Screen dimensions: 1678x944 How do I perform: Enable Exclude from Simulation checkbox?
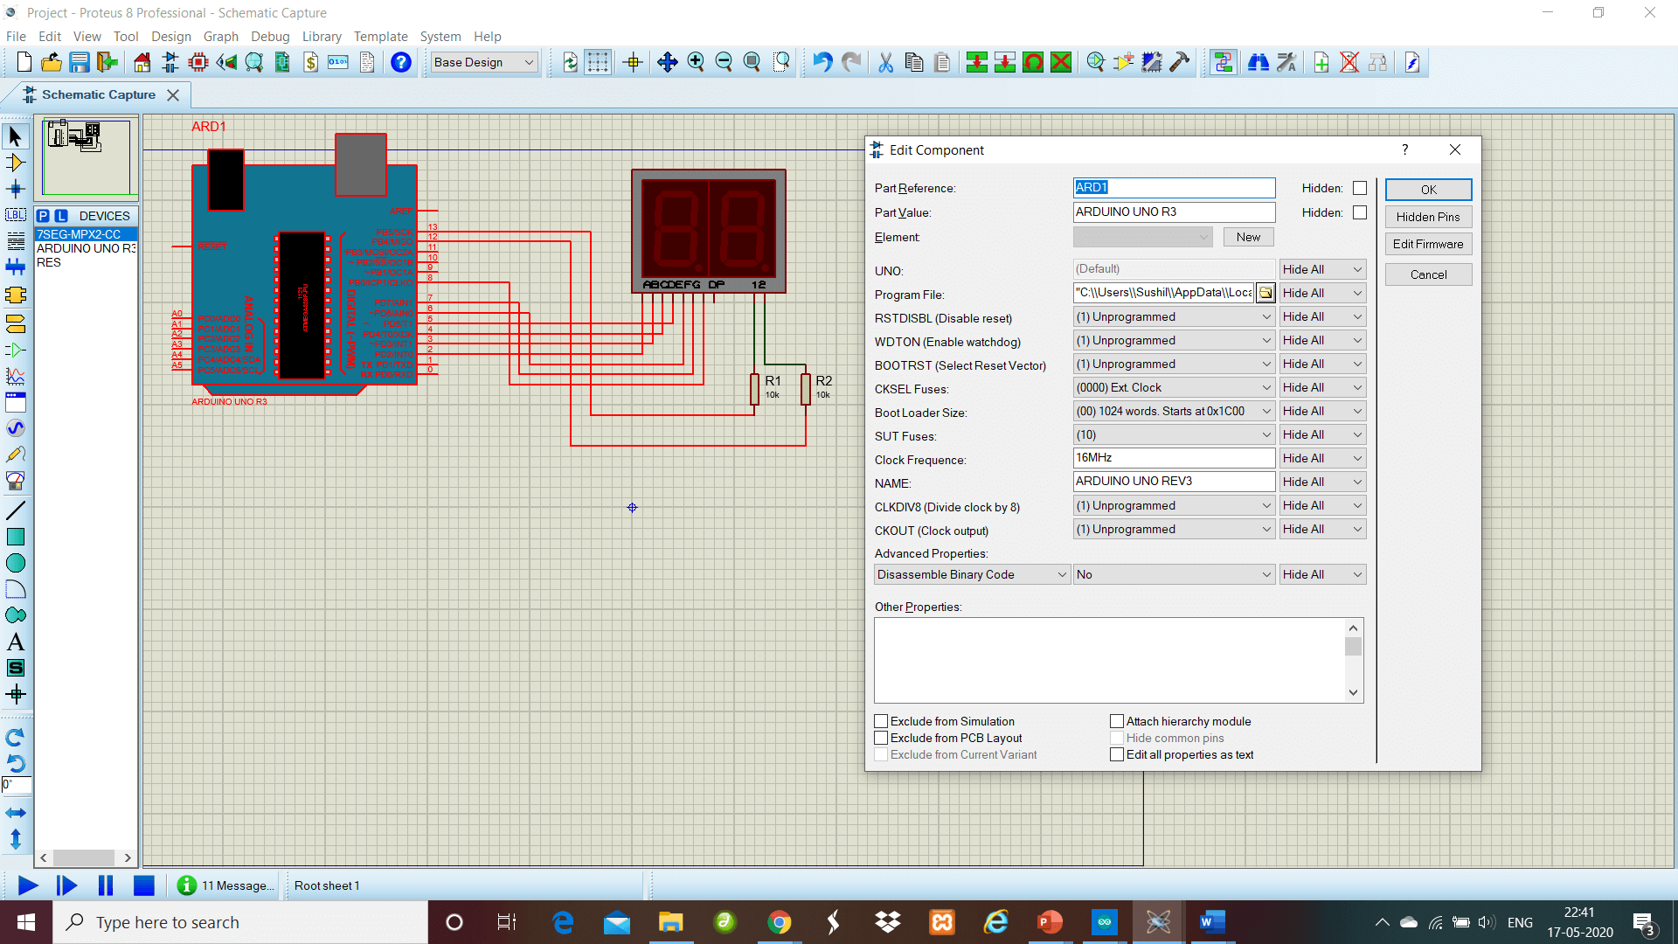[881, 721]
